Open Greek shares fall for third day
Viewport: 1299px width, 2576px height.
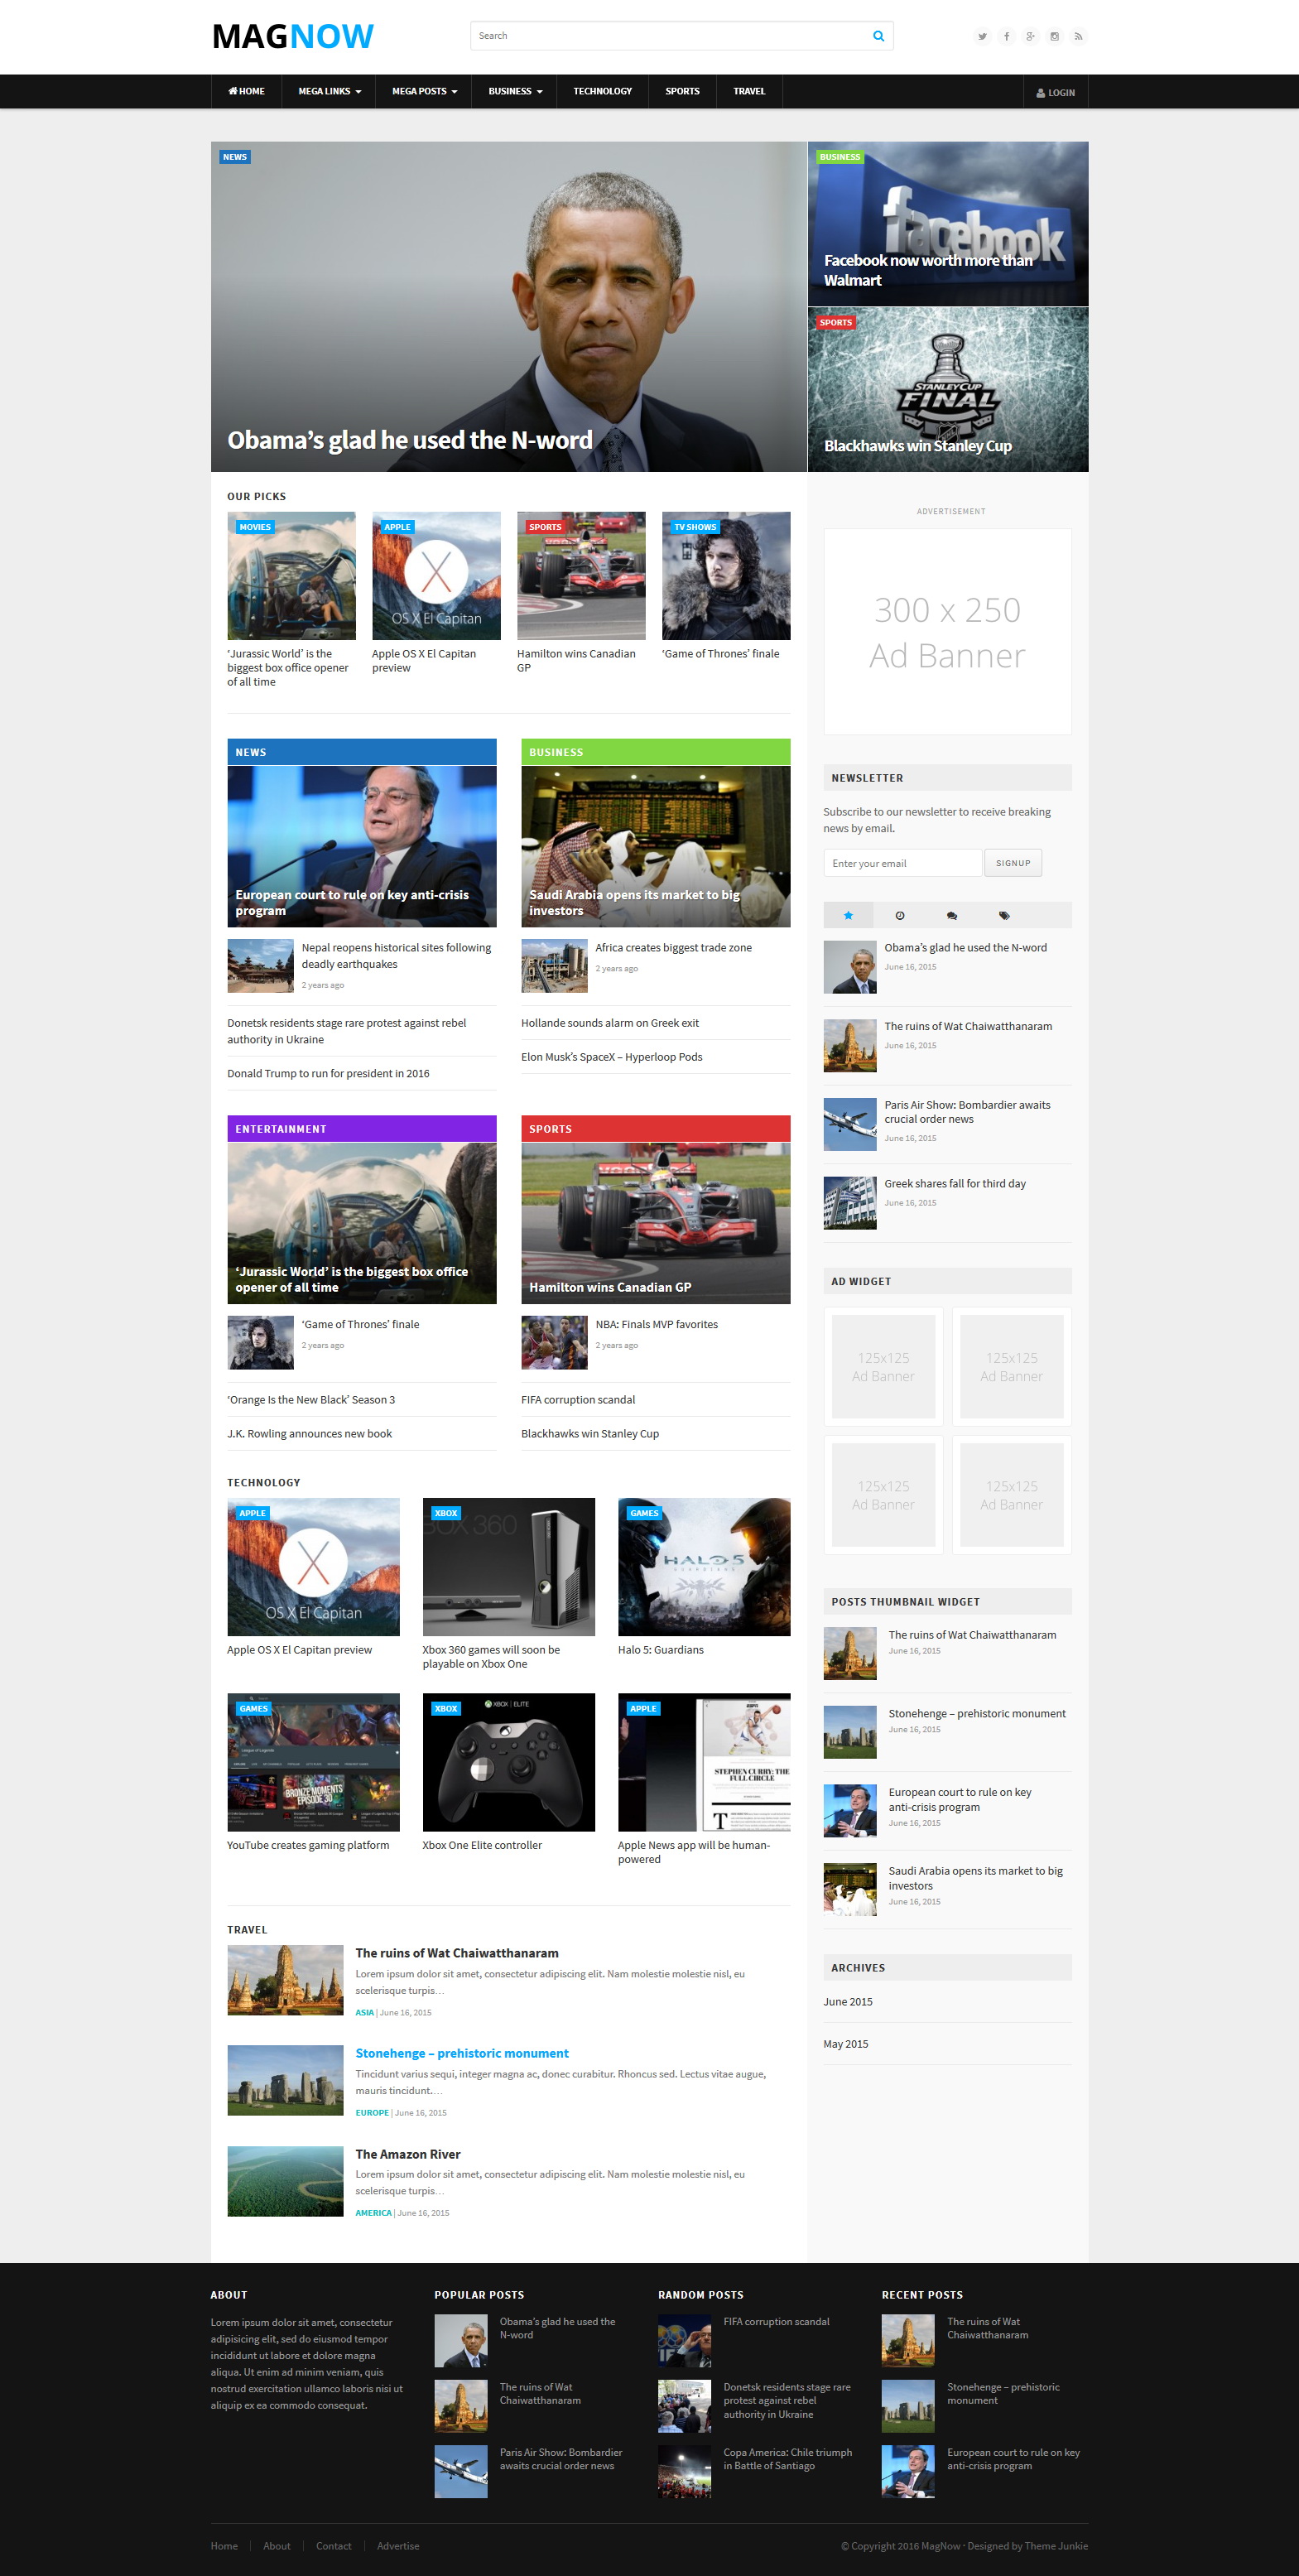point(955,1184)
